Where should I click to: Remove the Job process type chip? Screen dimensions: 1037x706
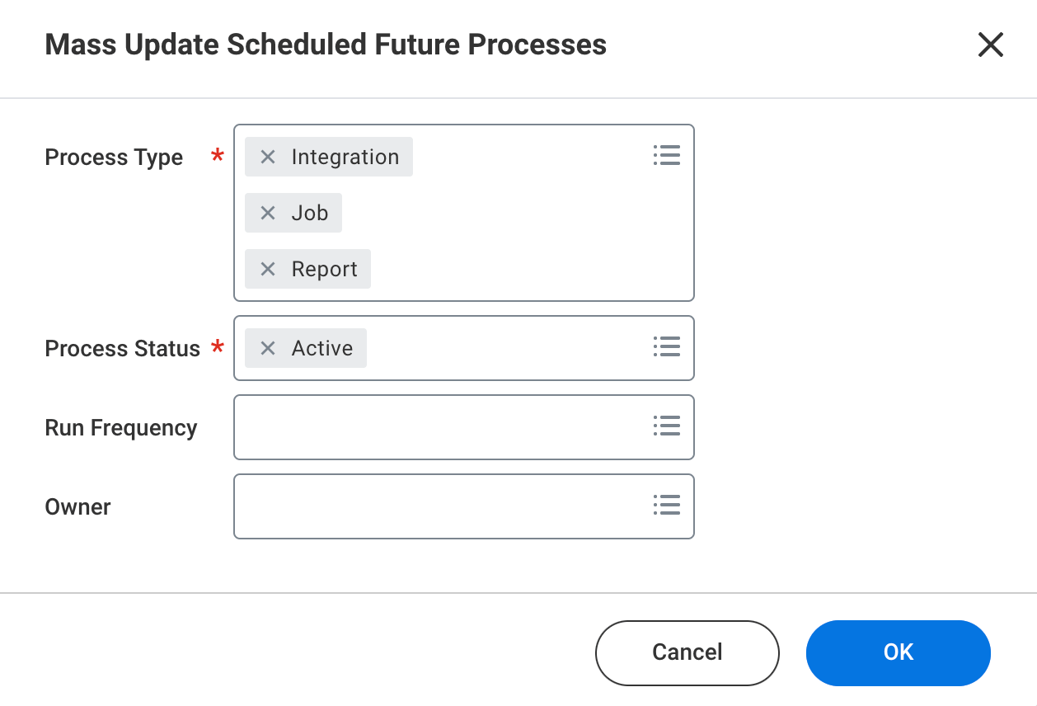pos(268,213)
